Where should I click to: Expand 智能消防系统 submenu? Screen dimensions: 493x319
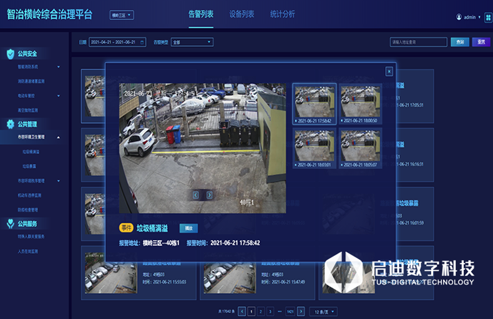click(59, 67)
